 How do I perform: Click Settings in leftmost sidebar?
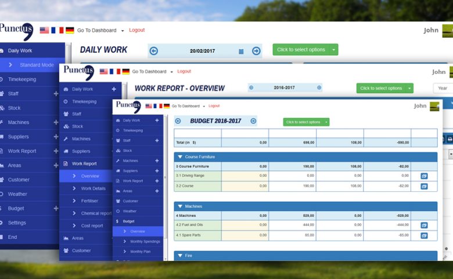pyautogui.click(x=17, y=223)
